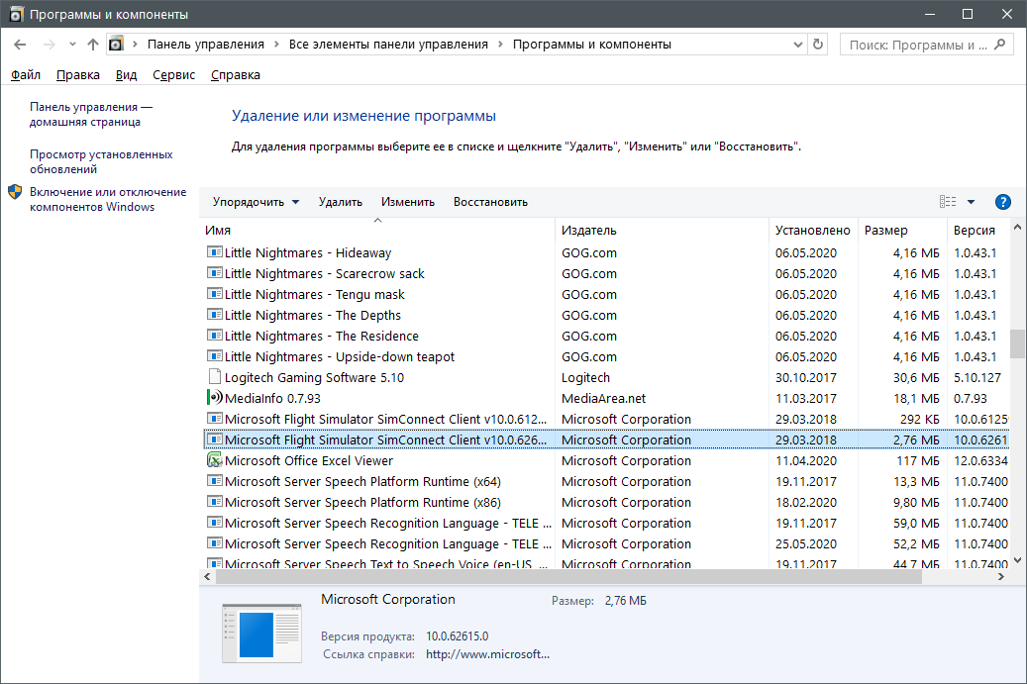Image resolution: width=1027 pixels, height=684 pixels.
Task: Expand the address bar history dropdown
Action: [797, 45]
